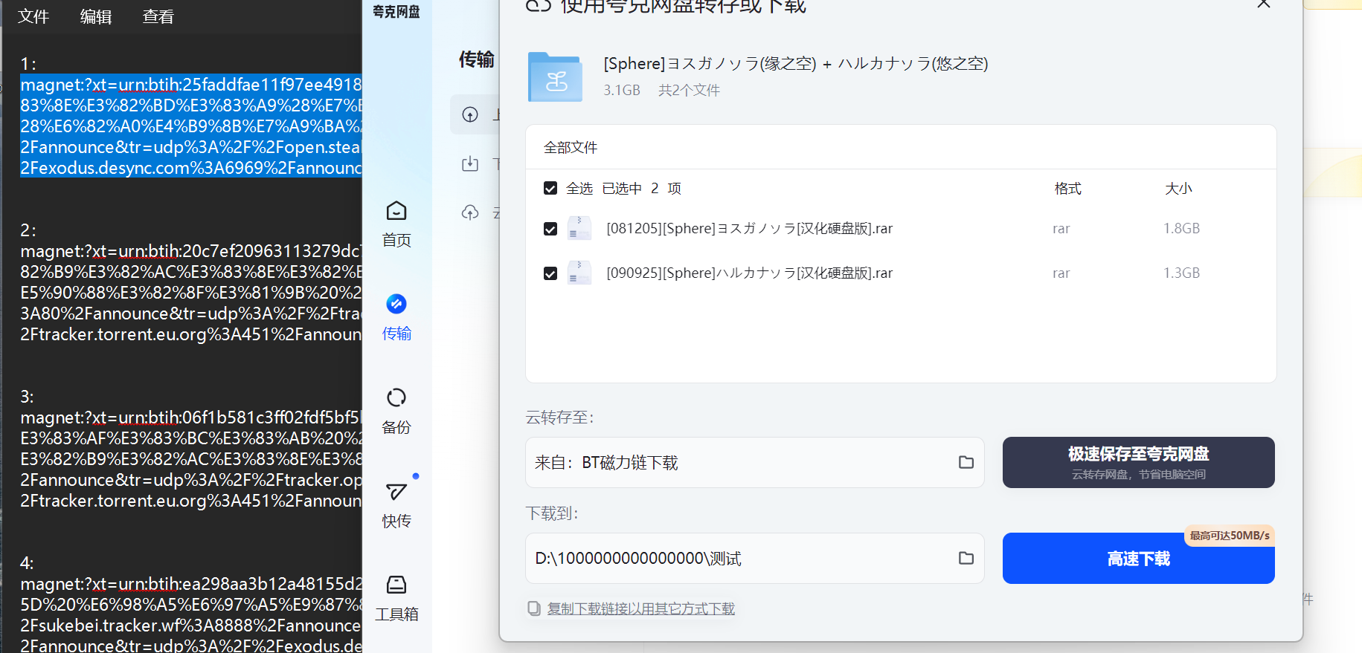Go to 首页 in the Quark sidebar

[x=396, y=224]
